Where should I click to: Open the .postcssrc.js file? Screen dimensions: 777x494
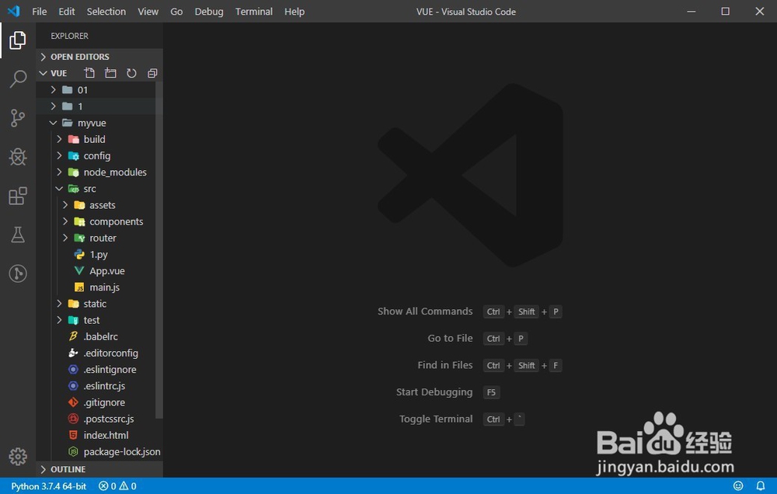96,418
